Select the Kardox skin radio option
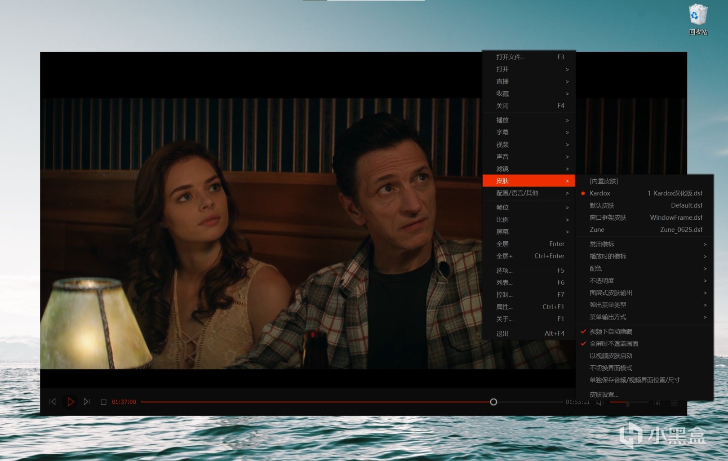Screen dimensions: 728x461 (x=645, y=193)
